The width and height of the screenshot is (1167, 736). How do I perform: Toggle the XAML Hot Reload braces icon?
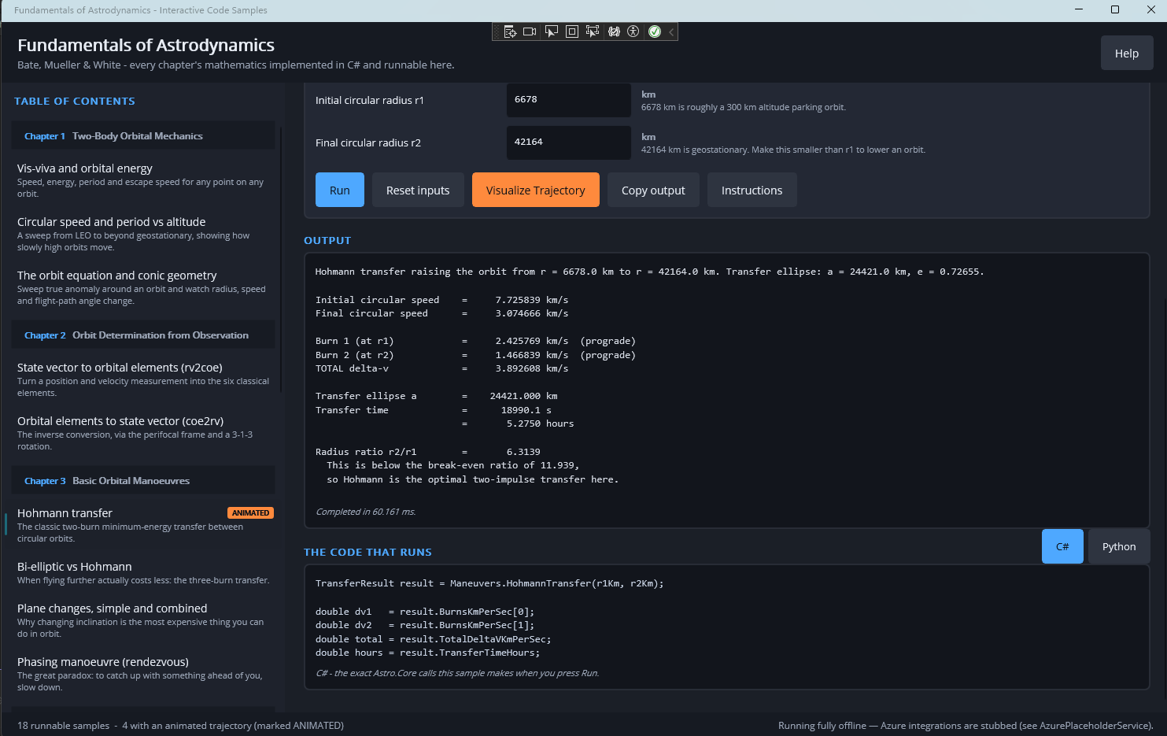point(614,31)
